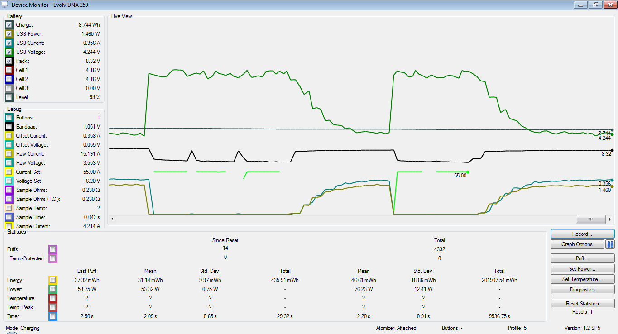Check the Voltage Set checkbox
The height and width of the screenshot is (334, 618).
(x=9, y=181)
